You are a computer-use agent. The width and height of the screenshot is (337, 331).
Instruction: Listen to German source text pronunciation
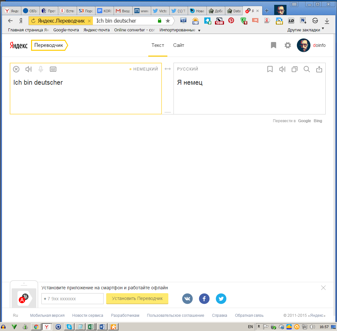28,69
